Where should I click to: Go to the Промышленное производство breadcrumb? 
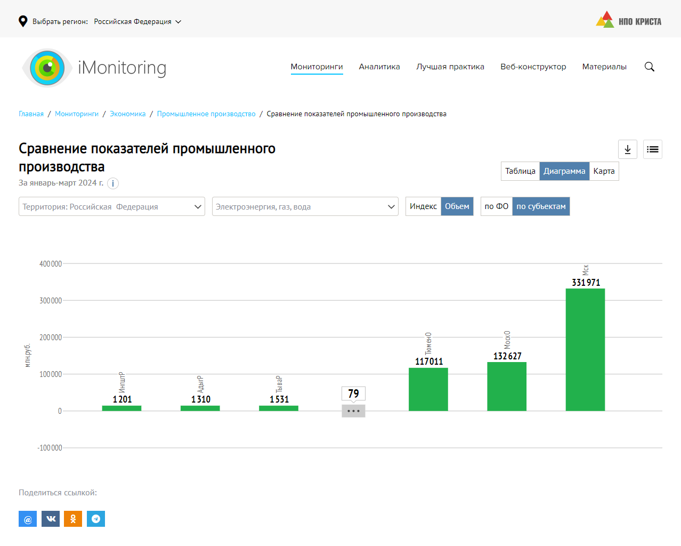coord(206,114)
